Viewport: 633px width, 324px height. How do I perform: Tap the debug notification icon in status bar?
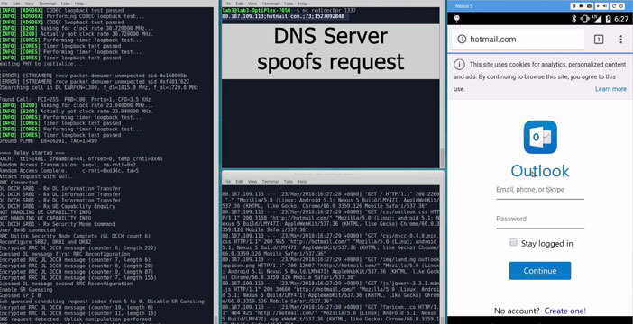point(457,19)
